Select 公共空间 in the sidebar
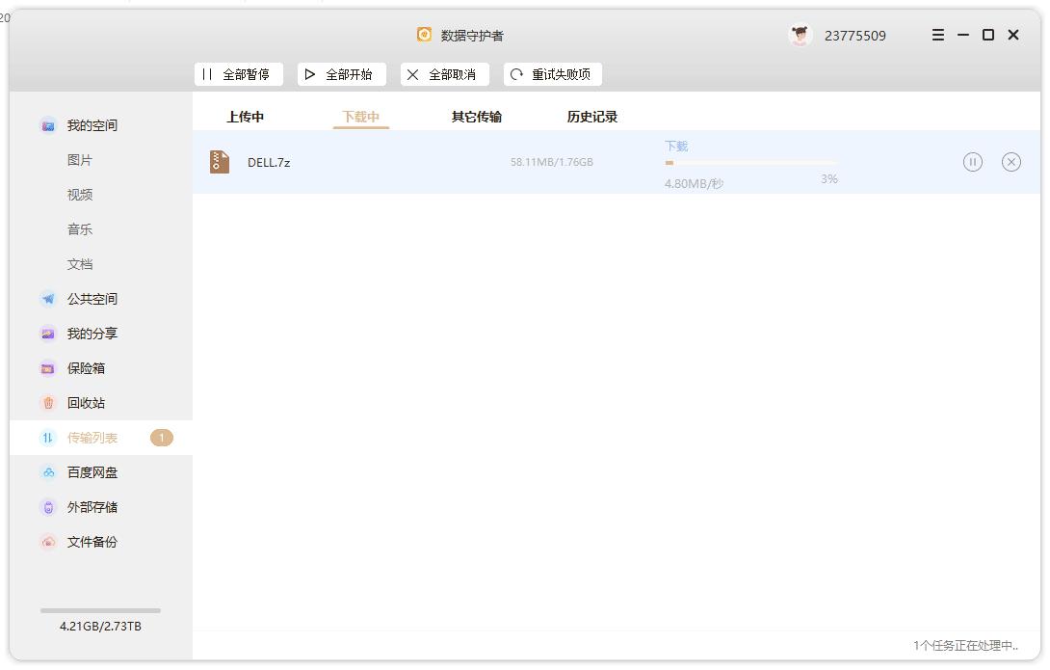Image resolution: width=1050 pixels, height=670 pixels. [x=92, y=298]
